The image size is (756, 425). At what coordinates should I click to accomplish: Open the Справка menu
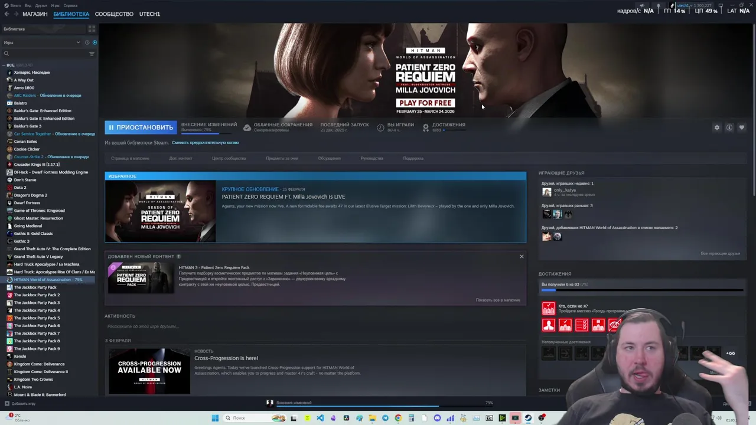point(70,5)
